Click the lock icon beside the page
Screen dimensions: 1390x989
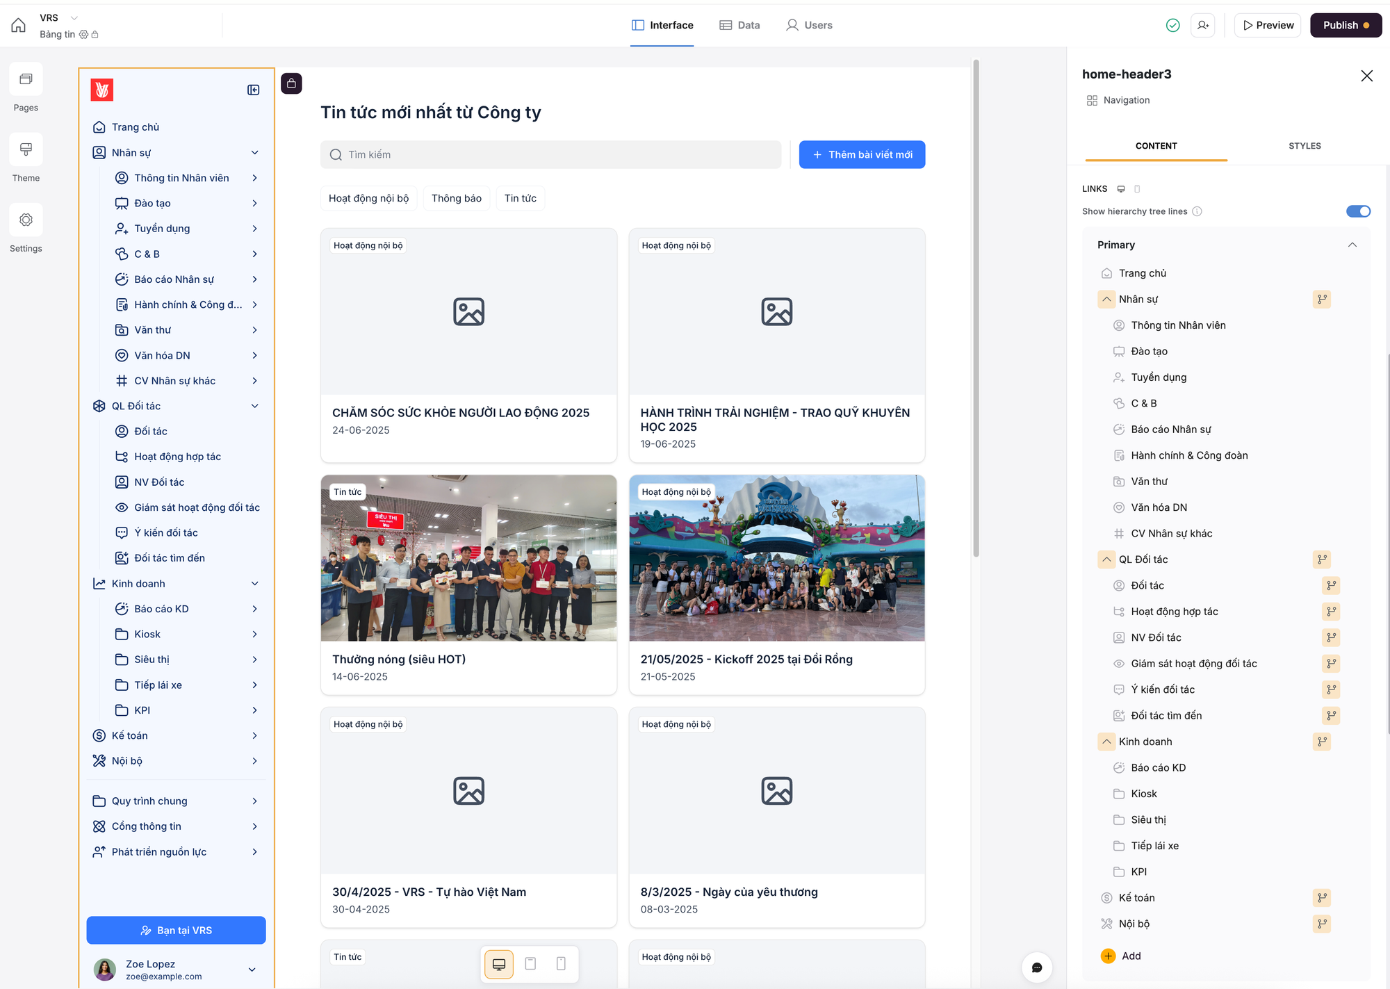291,83
